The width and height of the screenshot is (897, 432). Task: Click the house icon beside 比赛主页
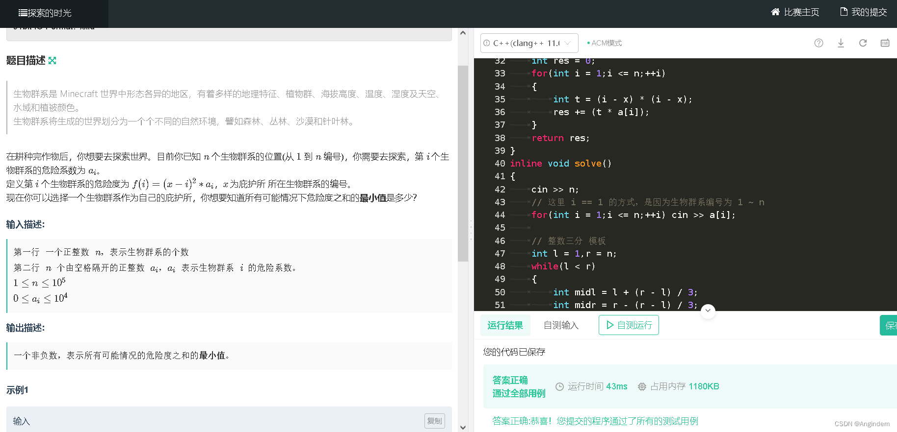[x=775, y=12]
